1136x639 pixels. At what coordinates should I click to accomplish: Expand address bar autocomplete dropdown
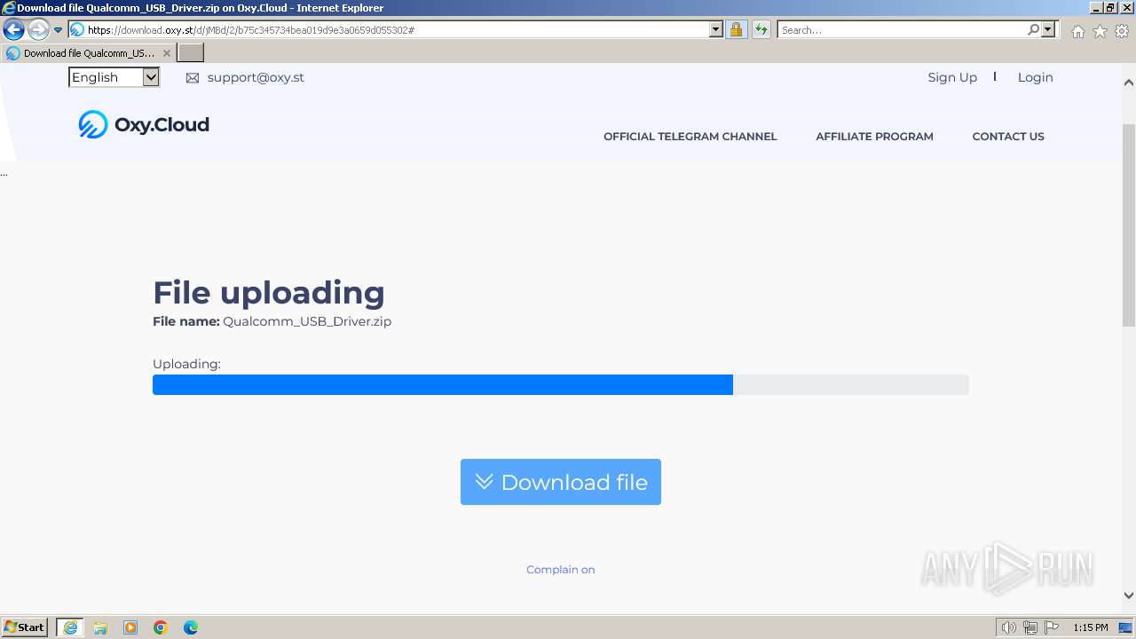[716, 30]
